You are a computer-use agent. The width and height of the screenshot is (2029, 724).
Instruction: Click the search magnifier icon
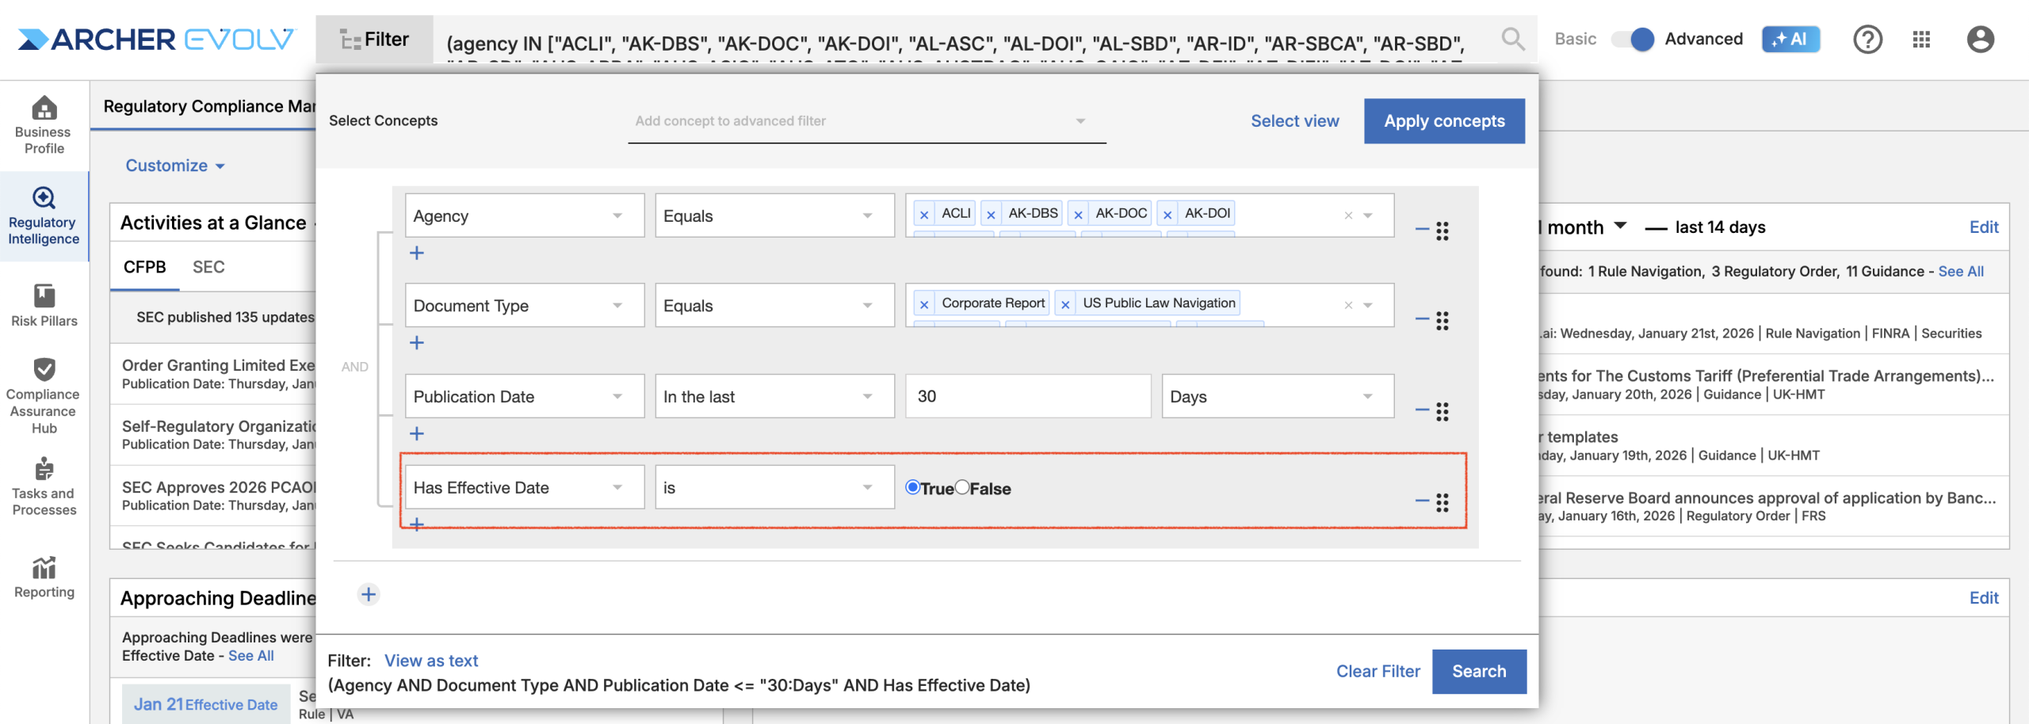(x=1512, y=39)
